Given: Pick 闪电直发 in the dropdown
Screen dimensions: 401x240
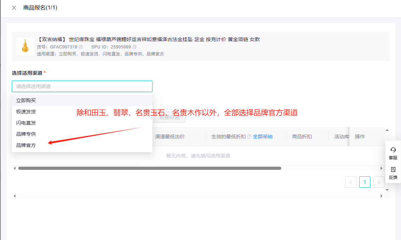Looking at the screenshot, I should 26,123.
